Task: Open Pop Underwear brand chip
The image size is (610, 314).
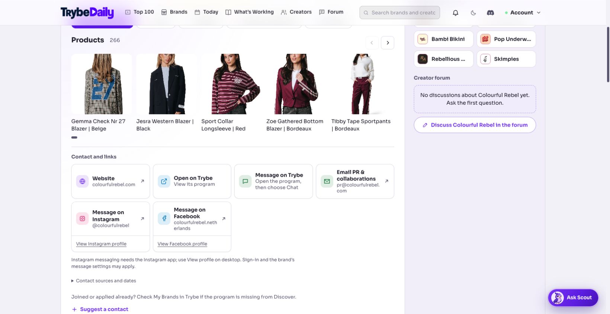Action: click(x=506, y=39)
